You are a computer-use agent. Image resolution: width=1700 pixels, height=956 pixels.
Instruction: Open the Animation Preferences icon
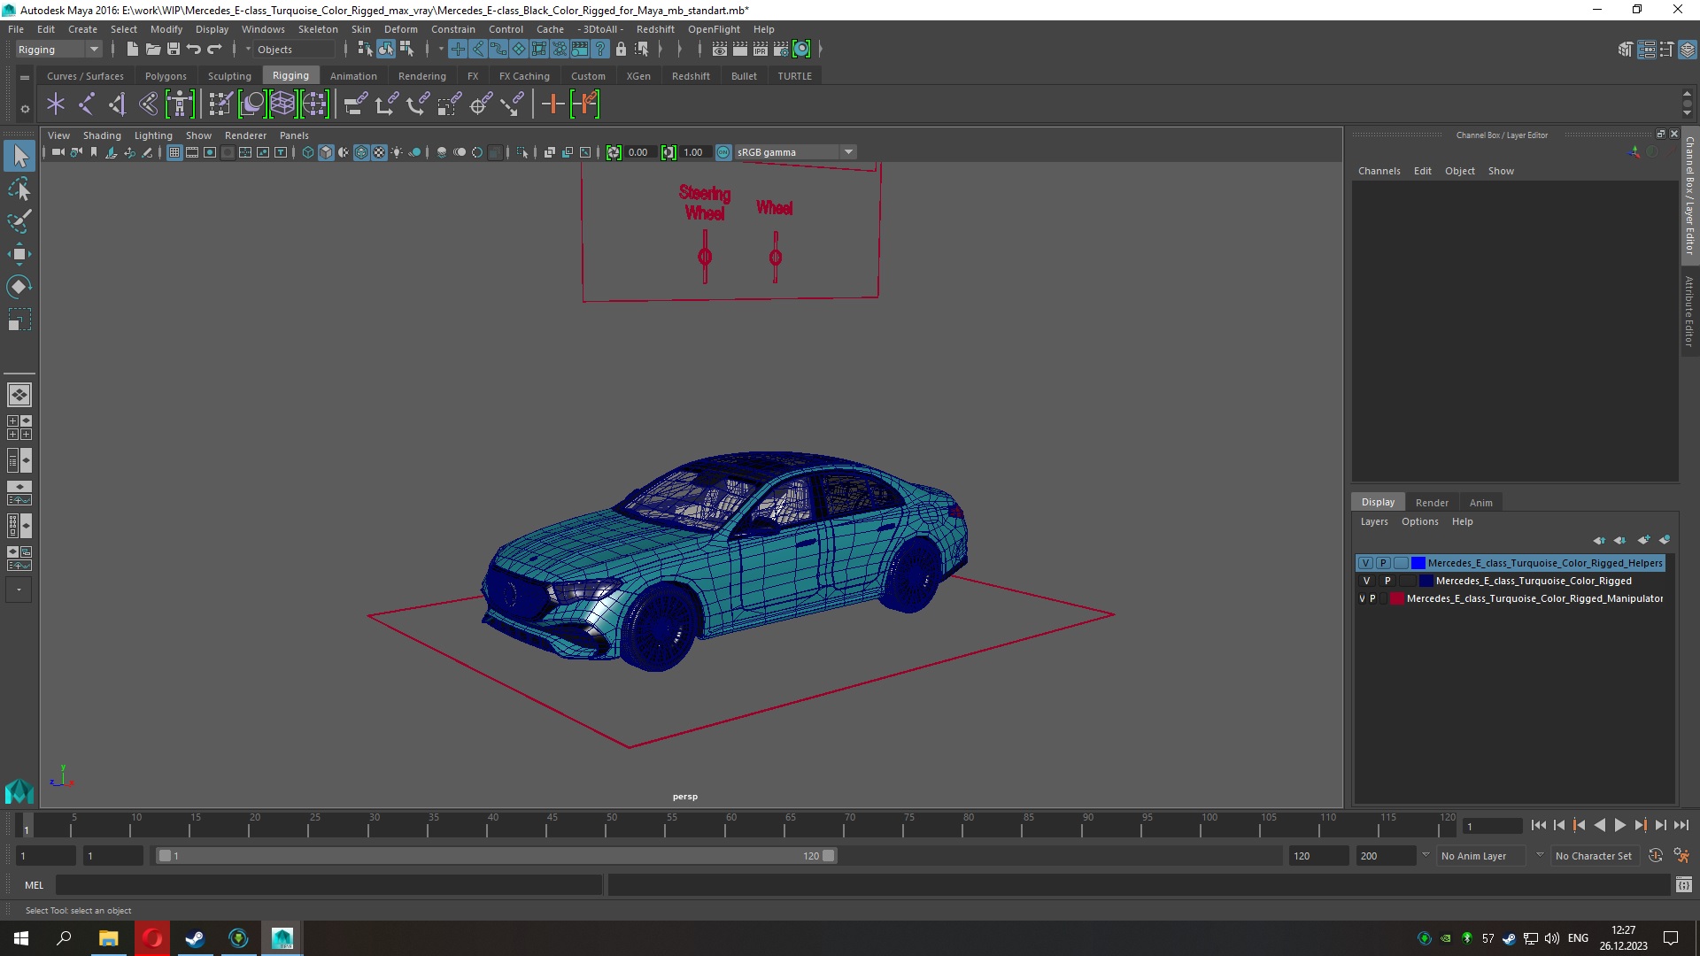click(1681, 856)
